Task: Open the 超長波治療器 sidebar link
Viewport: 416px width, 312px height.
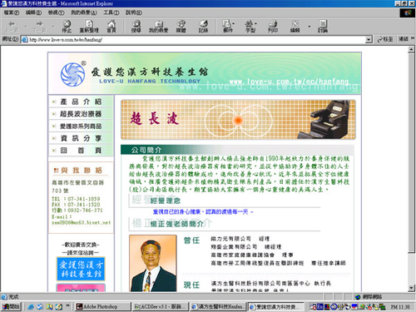Action: pyautogui.click(x=81, y=114)
